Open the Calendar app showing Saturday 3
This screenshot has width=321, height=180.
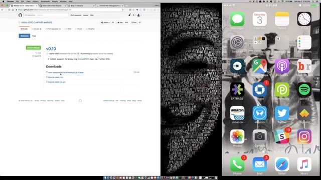(260, 19)
